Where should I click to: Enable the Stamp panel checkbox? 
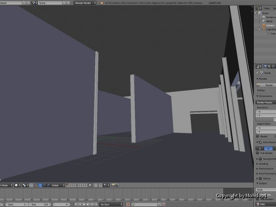click(261, 178)
